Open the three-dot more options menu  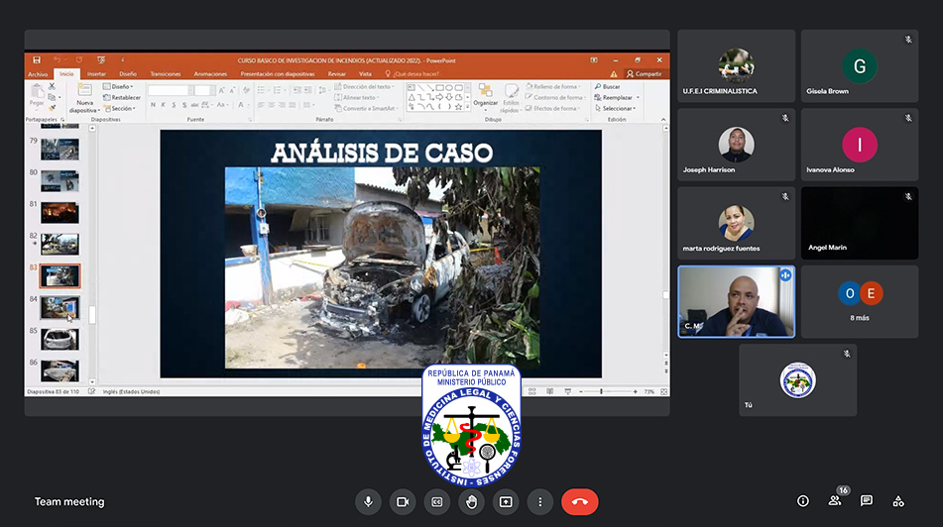[x=540, y=502]
